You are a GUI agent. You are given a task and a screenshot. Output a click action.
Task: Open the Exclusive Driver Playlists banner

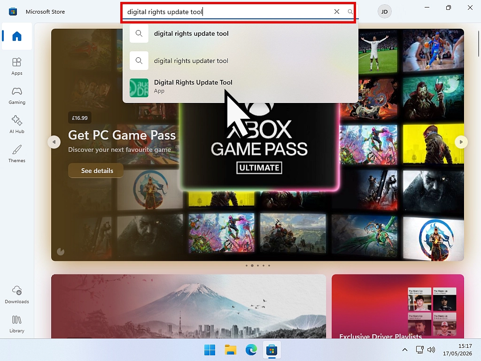[397, 306]
